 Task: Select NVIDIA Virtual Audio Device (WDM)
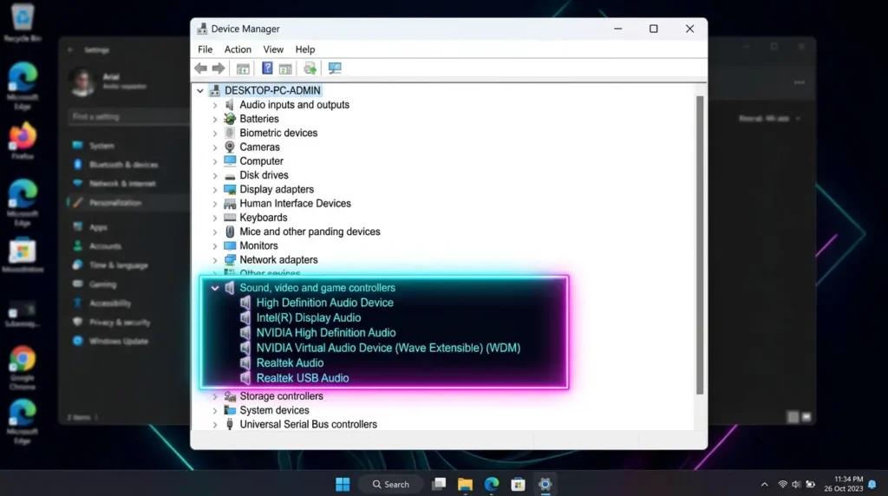(x=388, y=348)
